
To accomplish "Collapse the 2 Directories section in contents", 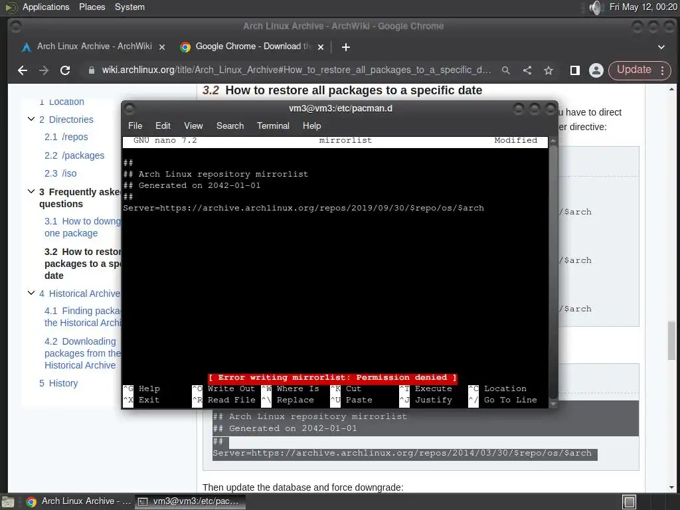I will (31, 119).
